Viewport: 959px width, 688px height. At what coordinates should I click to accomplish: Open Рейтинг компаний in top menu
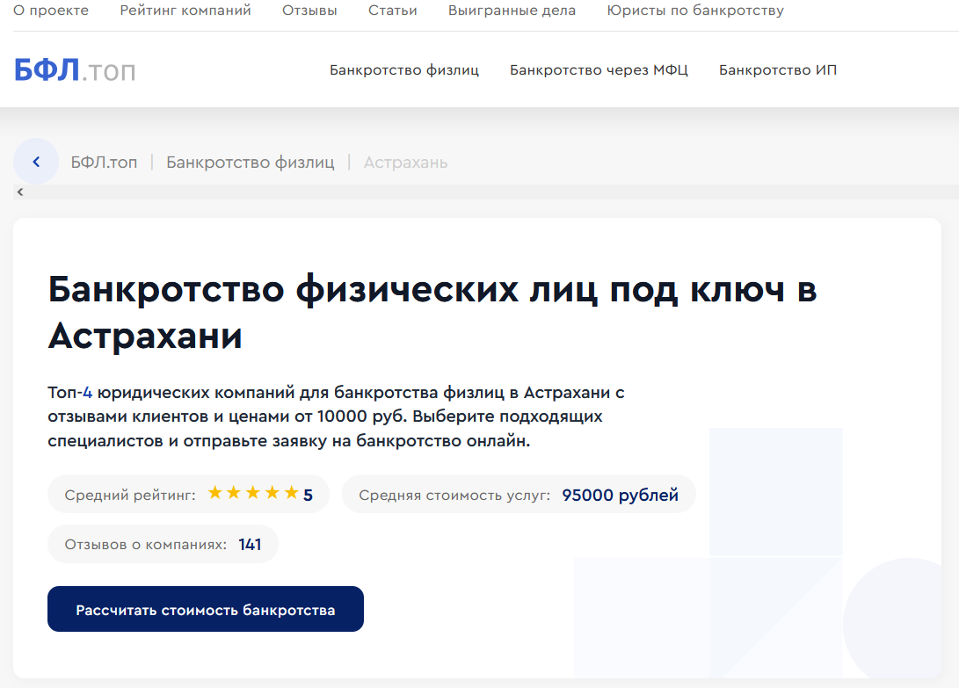click(185, 11)
